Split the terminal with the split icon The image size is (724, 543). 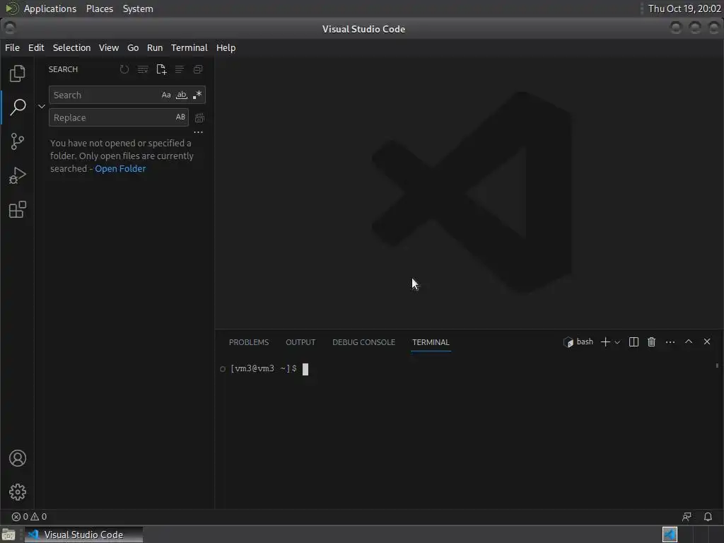click(x=634, y=341)
